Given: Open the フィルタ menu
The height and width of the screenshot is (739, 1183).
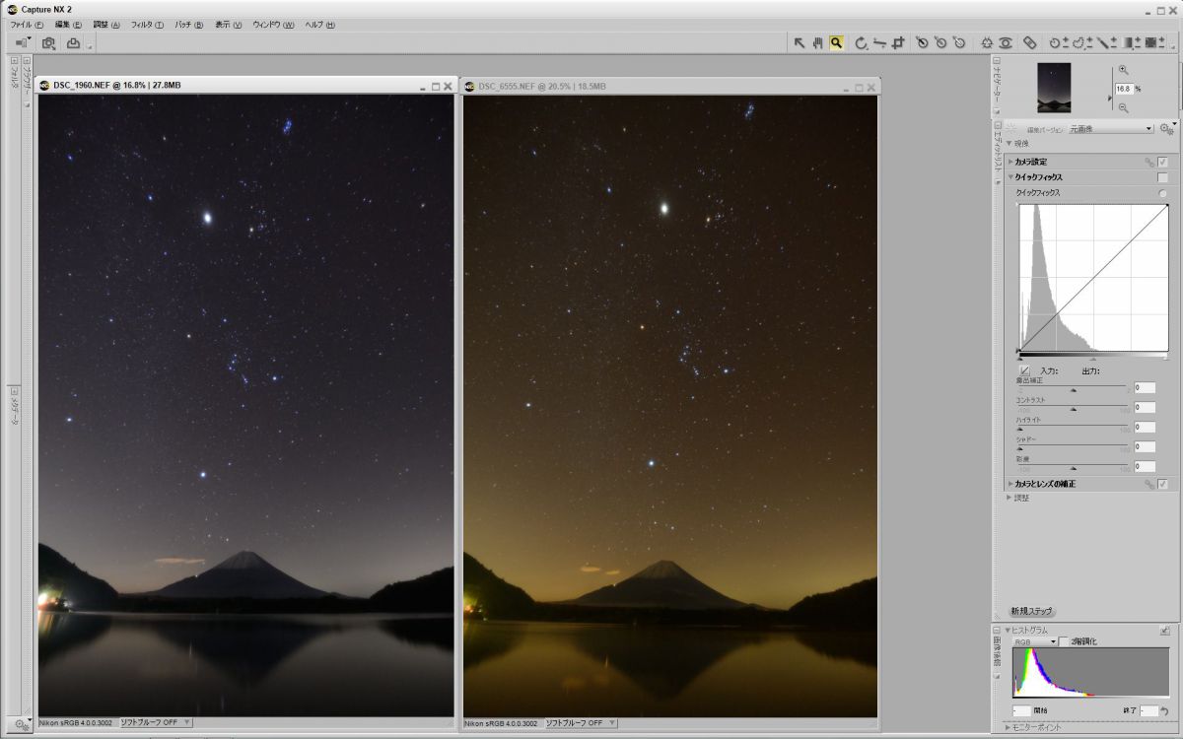Looking at the screenshot, I should (x=146, y=24).
